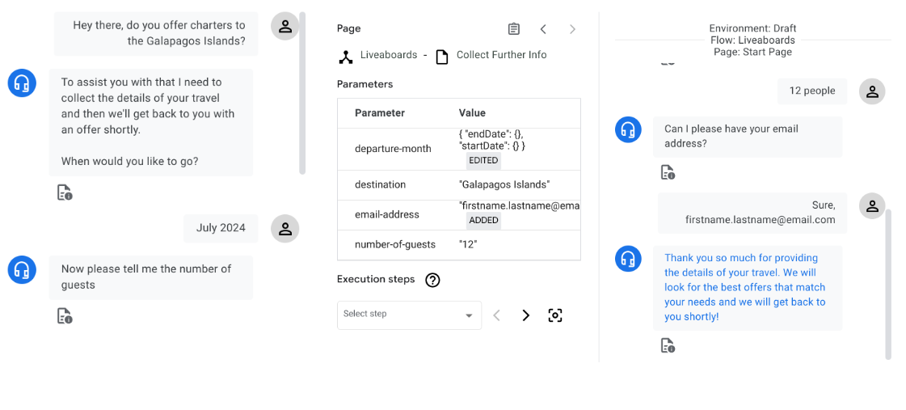The width and height of the screenshot is (906, 410).
Task: Go to the previous execution step
Action: point(497,315)
